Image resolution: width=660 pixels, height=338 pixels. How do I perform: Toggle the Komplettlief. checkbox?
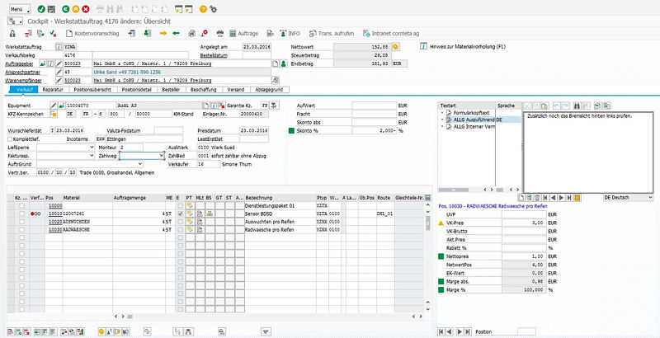click(11, 138)
